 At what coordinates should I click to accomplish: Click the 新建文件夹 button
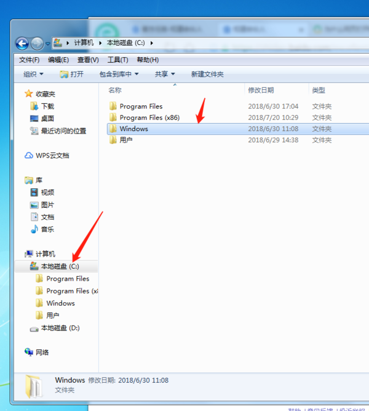click(x=207, y=74)
